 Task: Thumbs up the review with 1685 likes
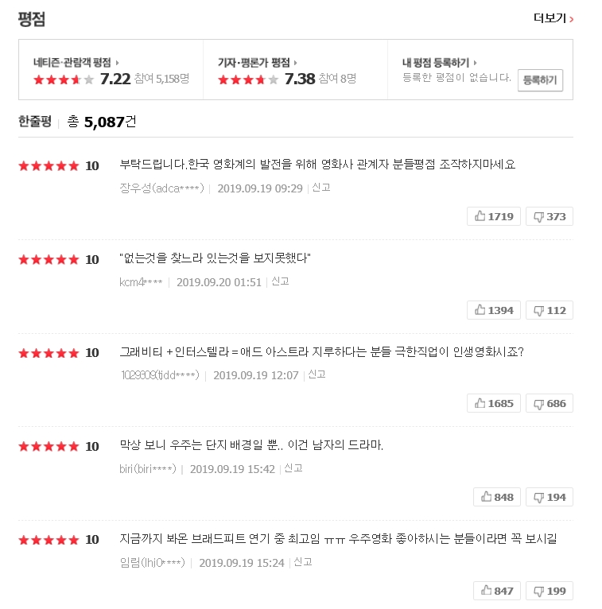(x=494, y=403)
